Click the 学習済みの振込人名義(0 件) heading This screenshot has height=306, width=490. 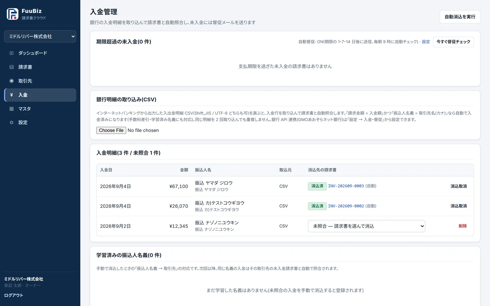point(129,255)
